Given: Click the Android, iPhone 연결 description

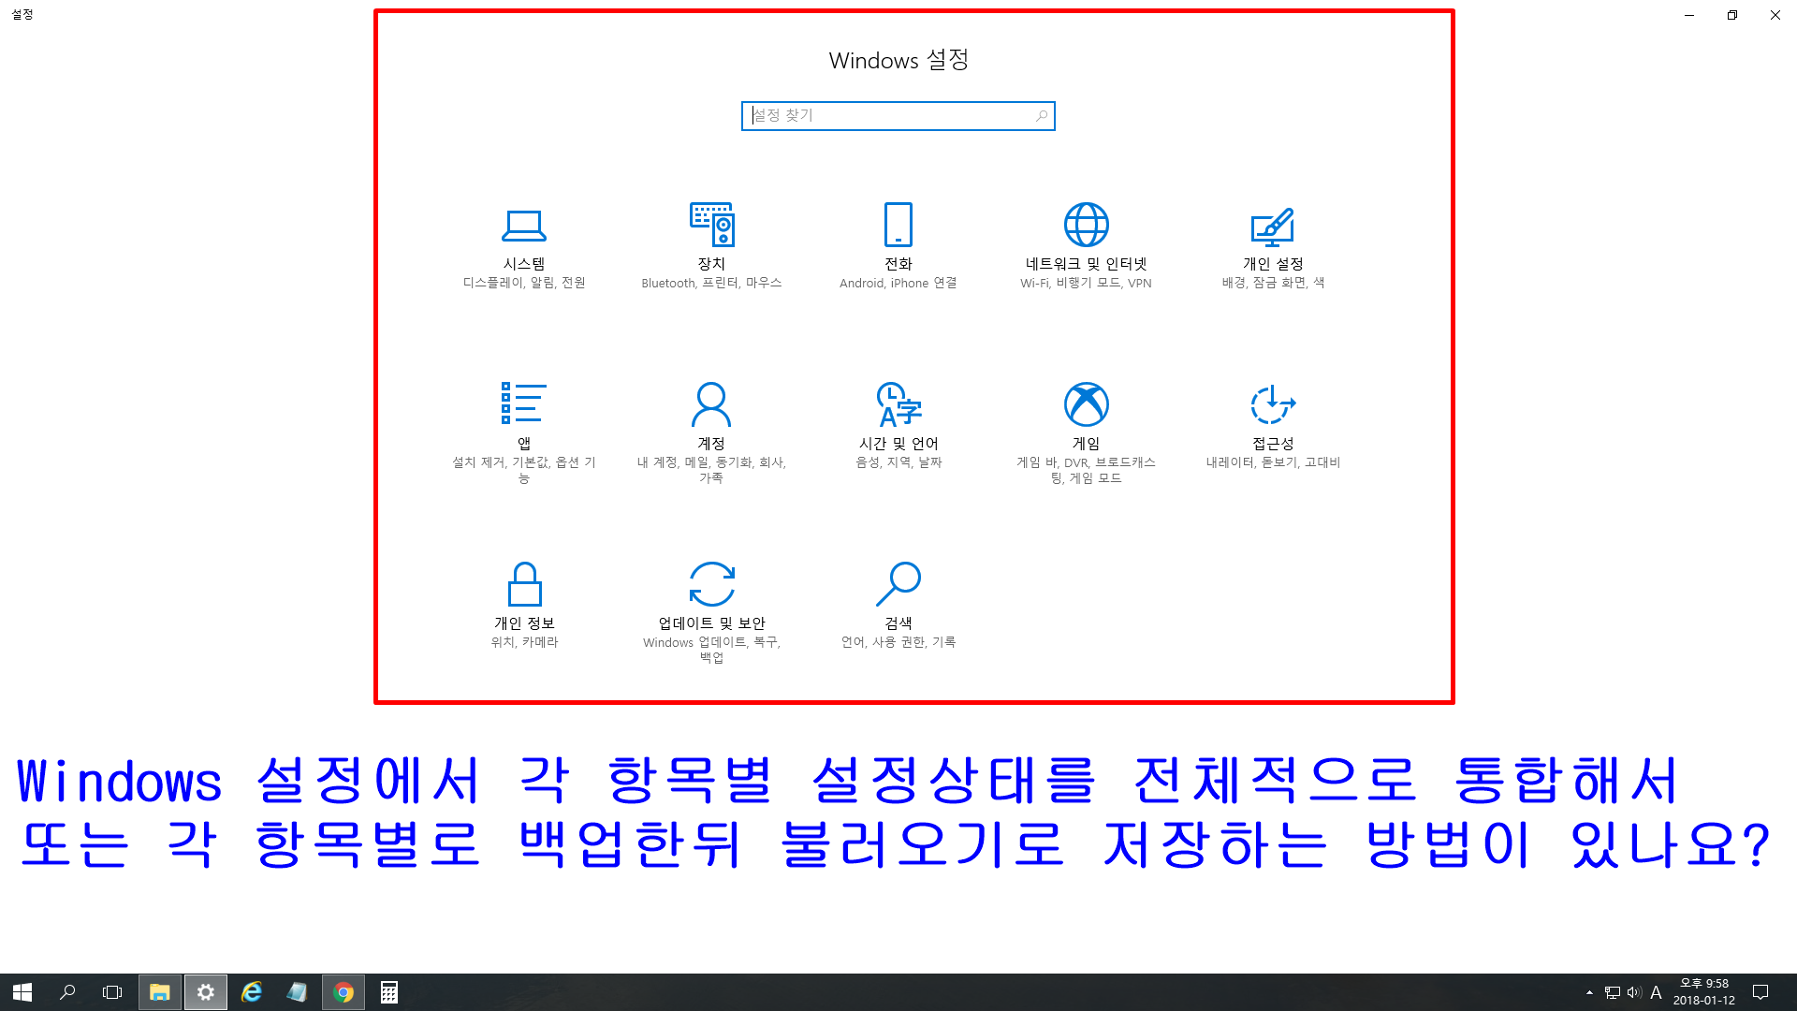Looking at the screenshot, I should pos(898,283).
